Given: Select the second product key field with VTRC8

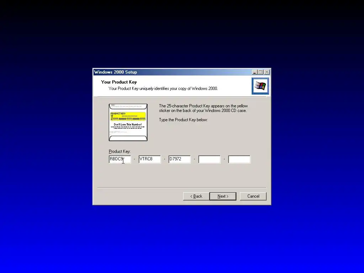Looking at the screenshot, I should click(150, 159).
